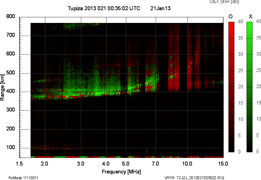Click the 1.5 frequency tick label
Screen dimensions: 261x180
point(19,164)
